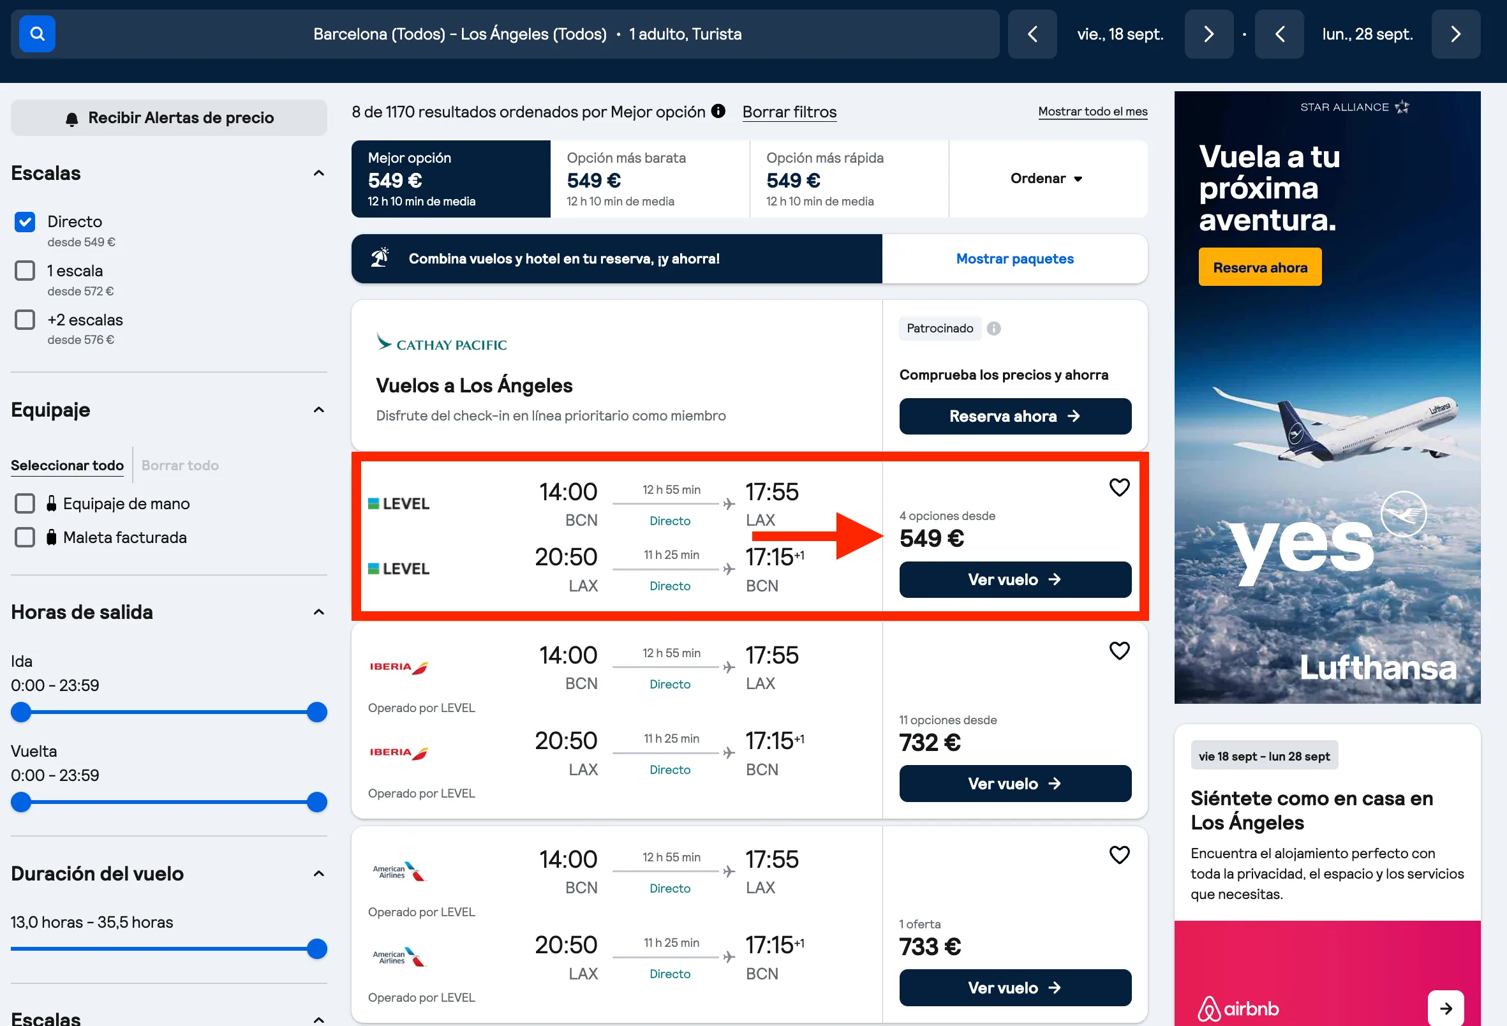This screenshot has width=1507, height=1026.
Task: Click Vuelta slider right handle
Action: tap(317, 801)
